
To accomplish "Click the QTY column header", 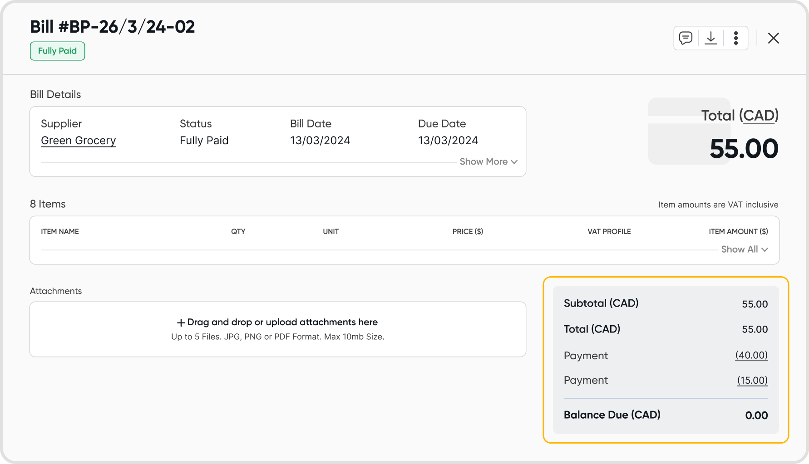I will click(x=238, y=231).
